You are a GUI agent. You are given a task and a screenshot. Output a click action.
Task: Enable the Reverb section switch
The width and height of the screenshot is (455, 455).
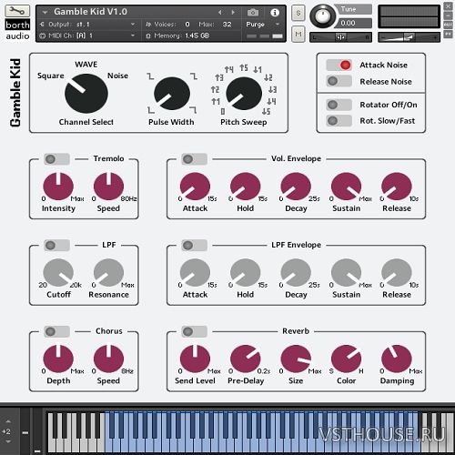pos(194,331)
